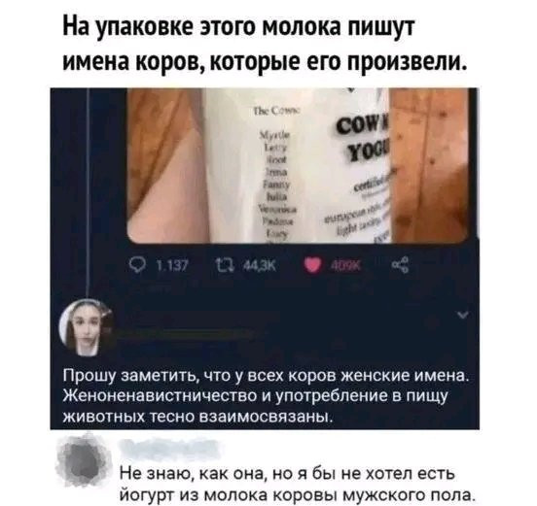This screenshot has width=537, height=506.
Task: Open the blurred gray commenter avatar
Action: 83,460
